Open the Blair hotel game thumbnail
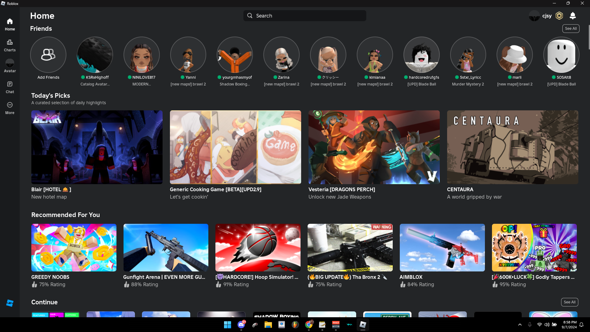Screen dimensions: 590x332 pos(97,147)
